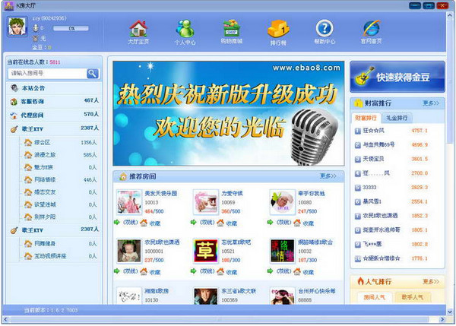Screen dimensions: 456x326
Task: Click the 请输入房间号 room number field
Action: point(46,74)
